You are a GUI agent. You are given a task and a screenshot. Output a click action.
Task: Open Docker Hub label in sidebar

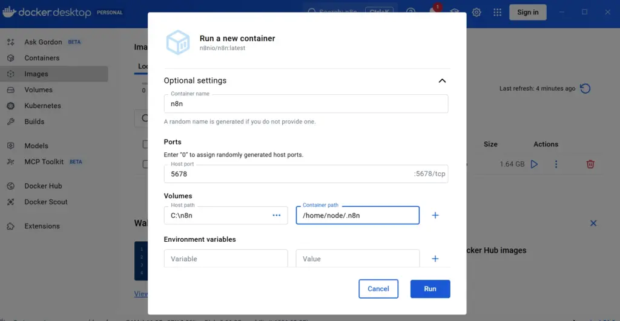(x=43, y=186)
